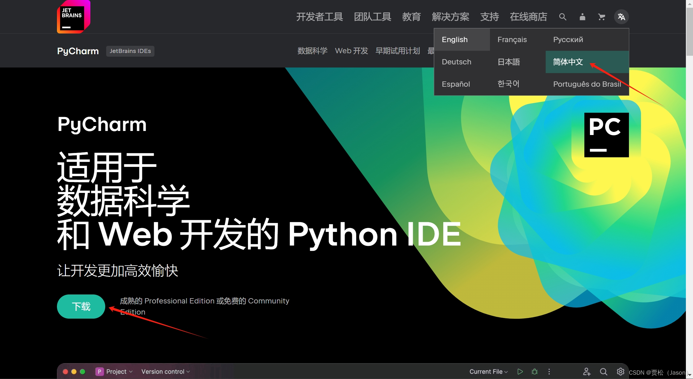Click the add collaborator icon in IDE preview
This screenshot has height=379, width=693.
[587, 371]
